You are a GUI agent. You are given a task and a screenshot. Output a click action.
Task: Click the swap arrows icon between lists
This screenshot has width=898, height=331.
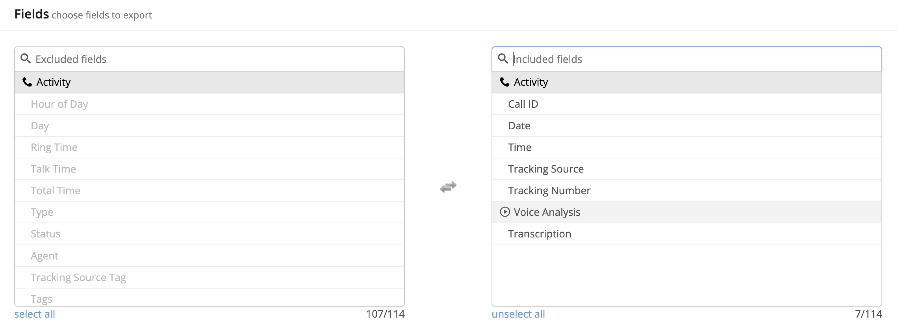point(448,187)
